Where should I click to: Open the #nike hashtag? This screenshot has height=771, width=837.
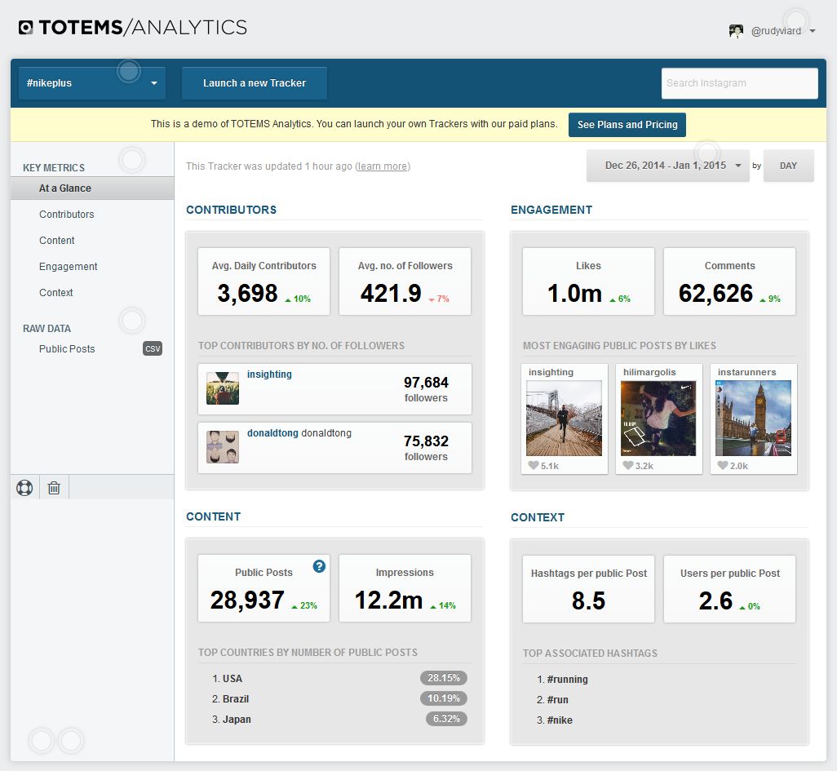pyautogui.click(x=560, y=720)
